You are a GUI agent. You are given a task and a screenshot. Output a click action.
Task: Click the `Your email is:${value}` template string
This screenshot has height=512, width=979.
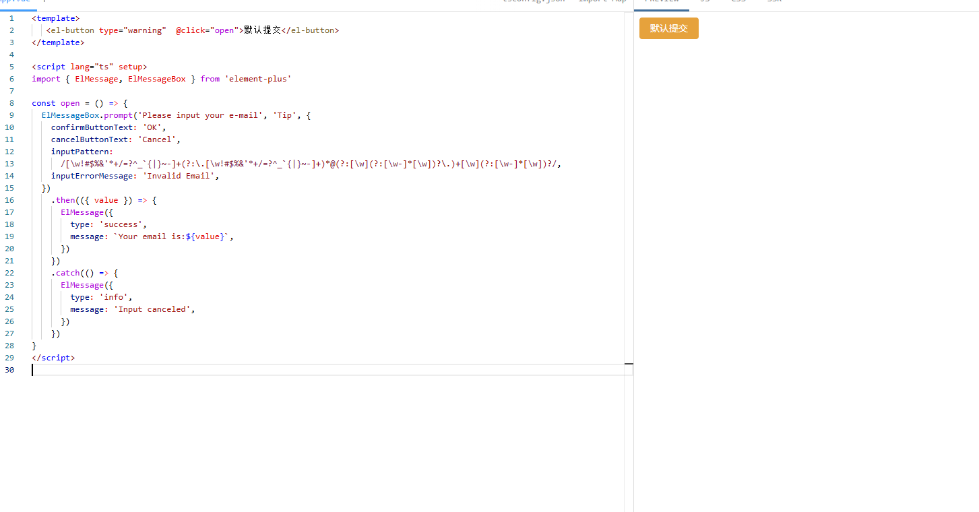coord(171,236)
